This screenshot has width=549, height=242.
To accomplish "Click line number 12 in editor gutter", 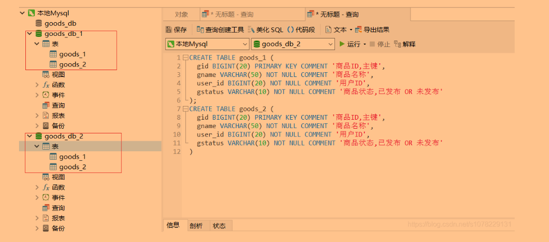I will pos(177,151).
